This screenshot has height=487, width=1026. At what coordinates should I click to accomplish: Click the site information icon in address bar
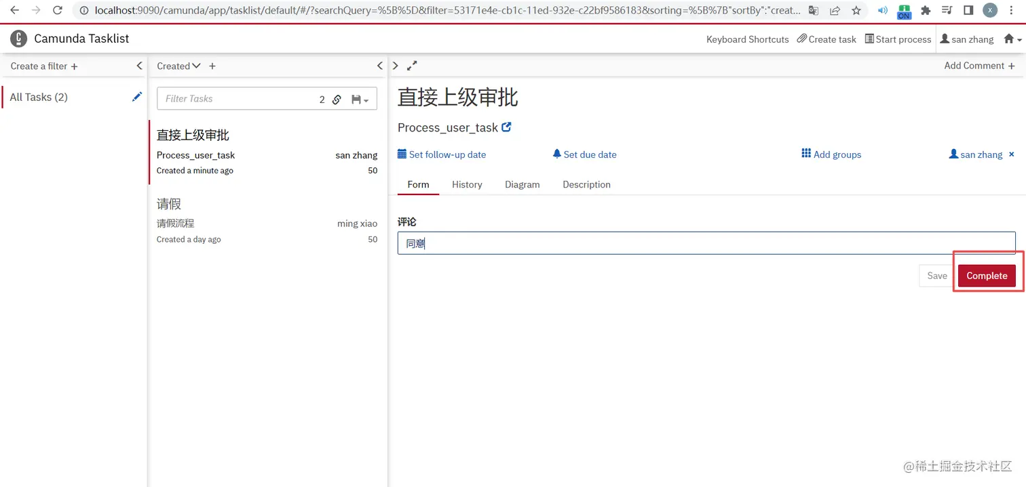83,10
